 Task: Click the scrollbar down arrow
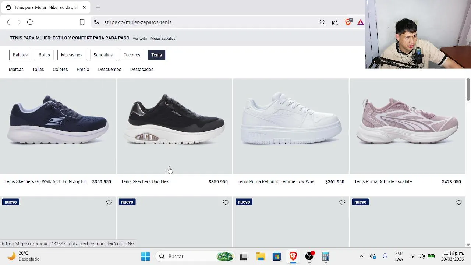point(468,245)
